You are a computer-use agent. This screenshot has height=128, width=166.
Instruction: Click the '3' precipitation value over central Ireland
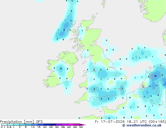point(61,68)
